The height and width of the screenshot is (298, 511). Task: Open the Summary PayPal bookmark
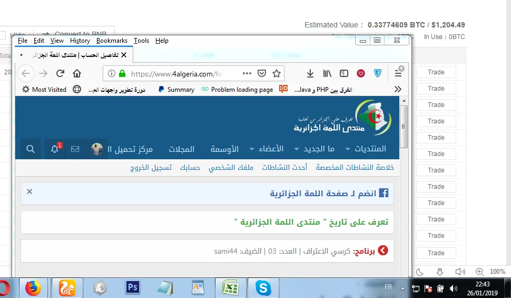176,90
